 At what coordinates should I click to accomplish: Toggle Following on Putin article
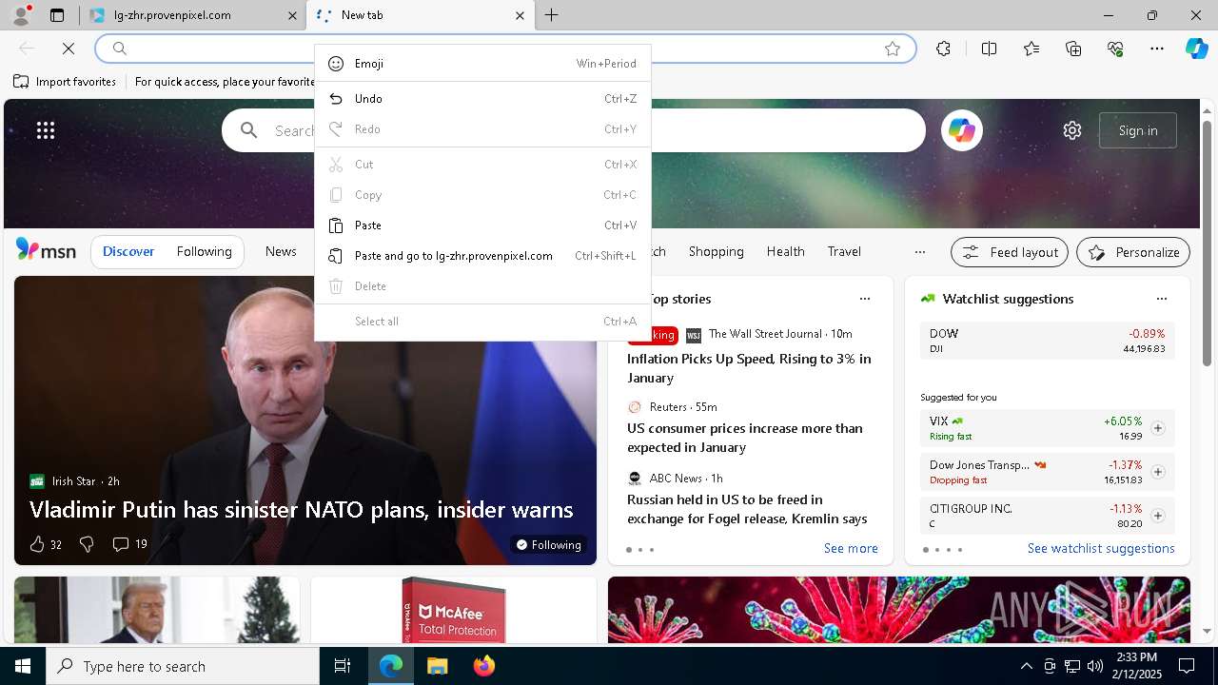pyautogui.click(x=548, y=545)
